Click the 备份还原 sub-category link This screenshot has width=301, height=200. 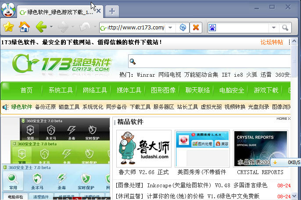[x=45, y=107]
